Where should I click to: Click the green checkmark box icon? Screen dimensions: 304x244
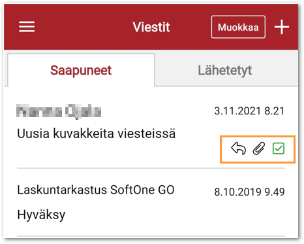click(x=279, y=148)
